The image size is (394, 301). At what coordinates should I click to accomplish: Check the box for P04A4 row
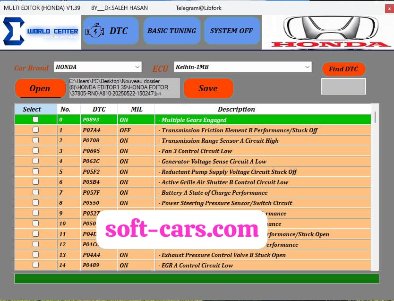36,255
